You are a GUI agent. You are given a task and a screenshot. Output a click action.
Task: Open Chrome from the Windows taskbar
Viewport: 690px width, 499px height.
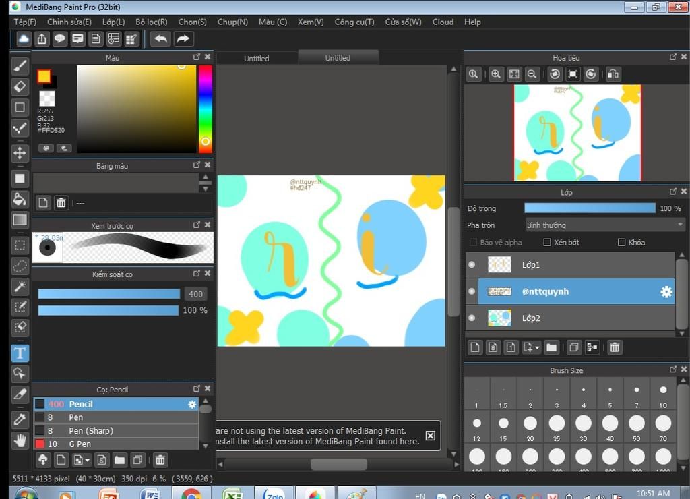point(191,494)
